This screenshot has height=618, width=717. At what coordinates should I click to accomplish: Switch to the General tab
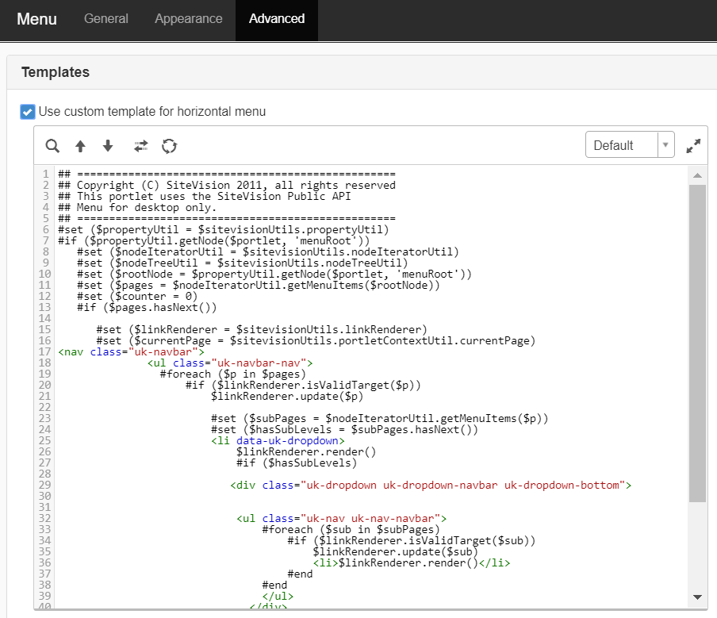[x=106, y=19]
